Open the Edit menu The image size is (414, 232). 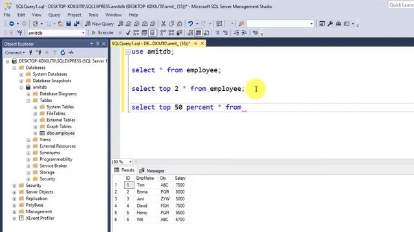click(x=21, y=15)
